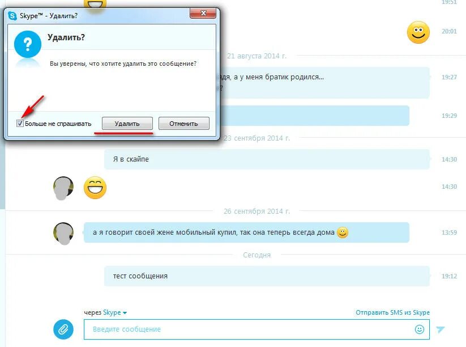Close the Skype Удалить? dialog

(203, 13)
